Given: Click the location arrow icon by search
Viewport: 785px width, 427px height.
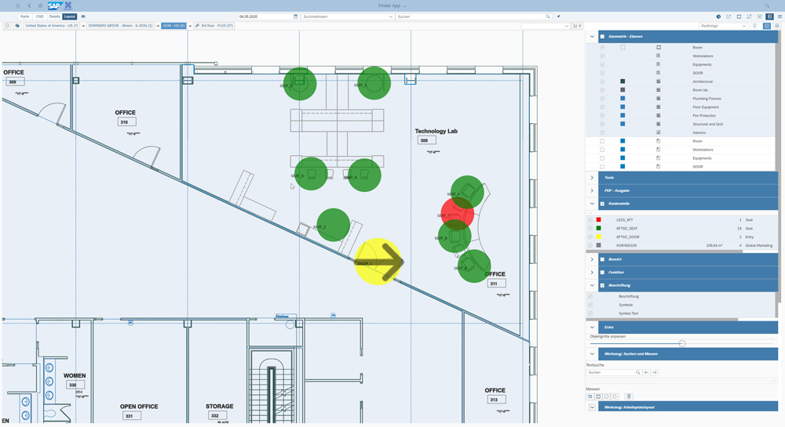Looking at the screenshot, I should point(558,16).
